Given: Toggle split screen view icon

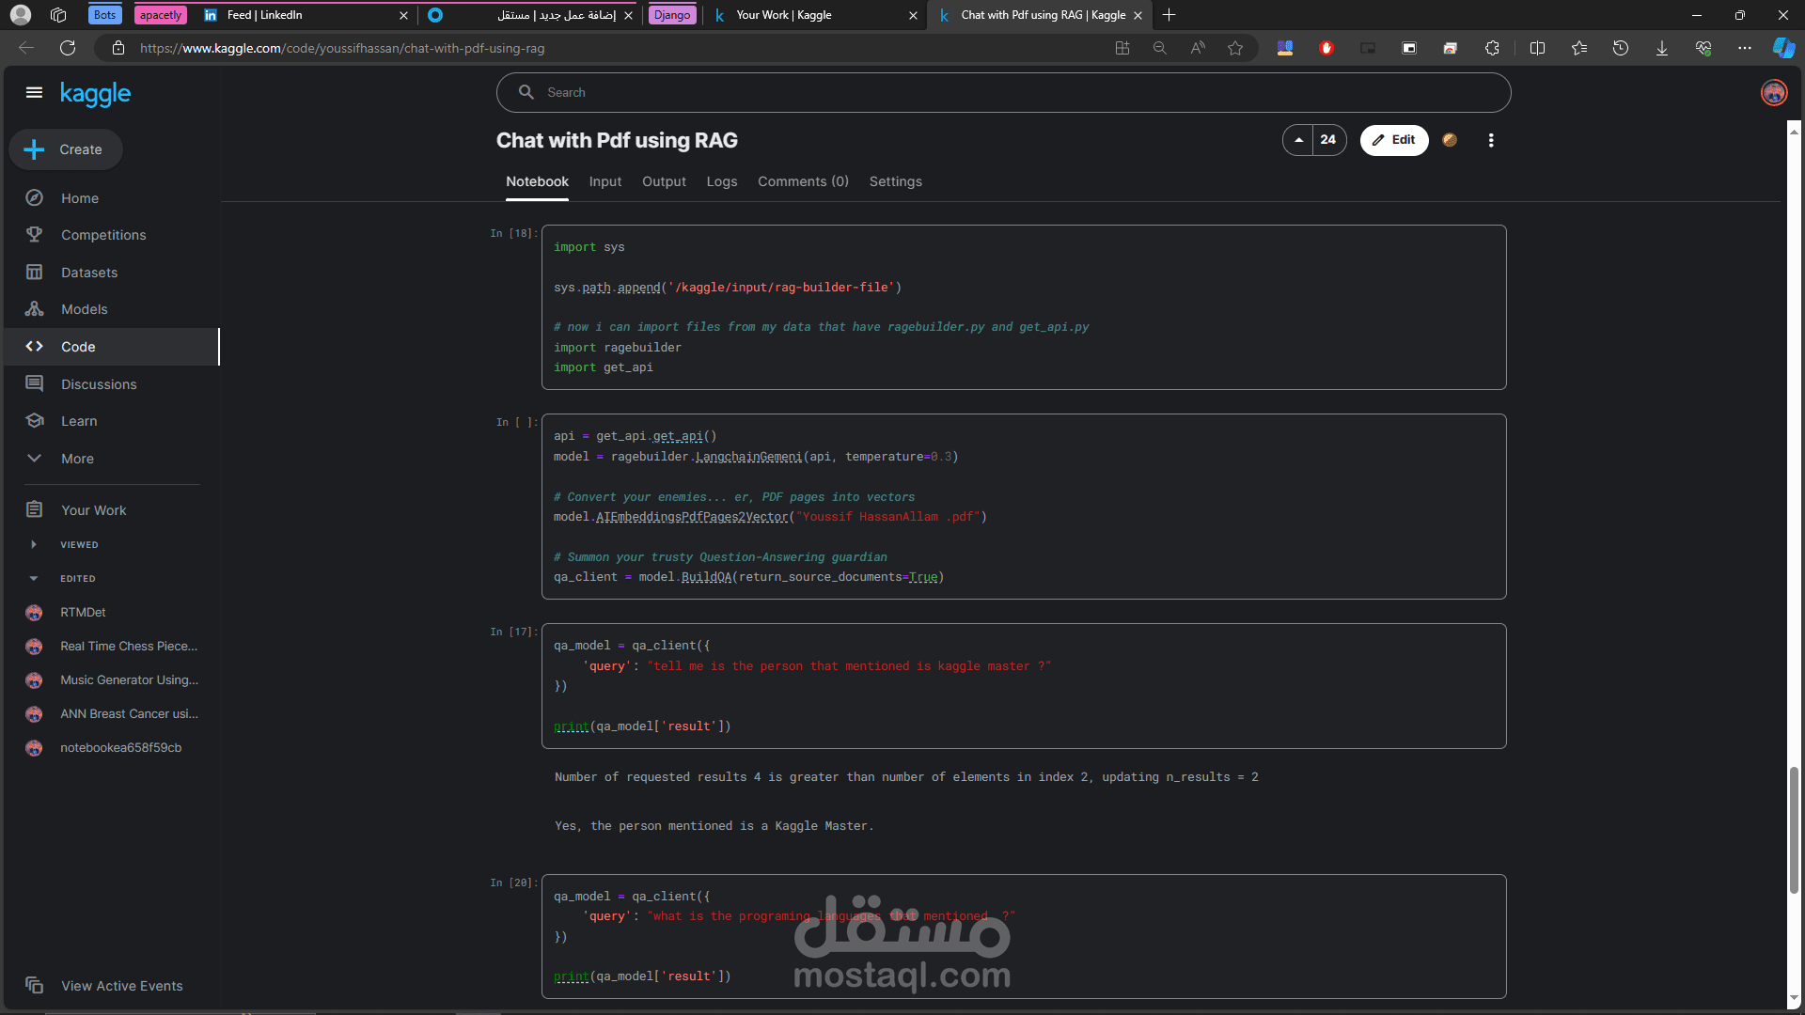Looking at the screenshot, I should 1537,48.
